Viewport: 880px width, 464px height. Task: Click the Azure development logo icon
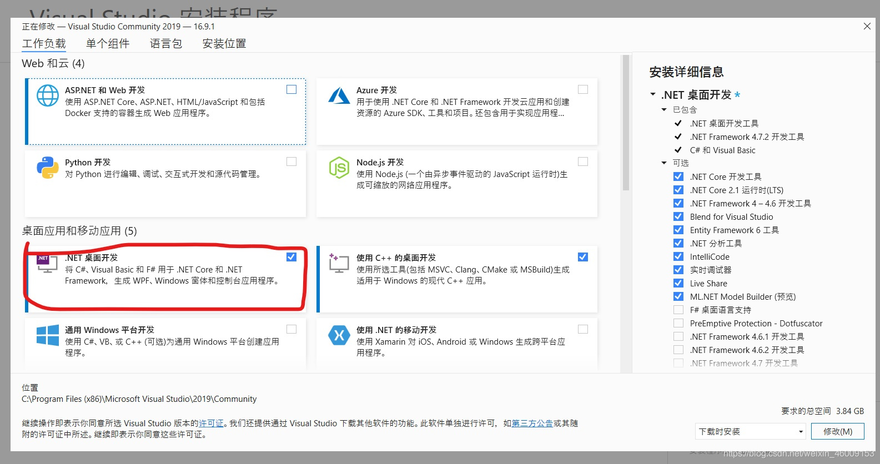pos(339,95)
